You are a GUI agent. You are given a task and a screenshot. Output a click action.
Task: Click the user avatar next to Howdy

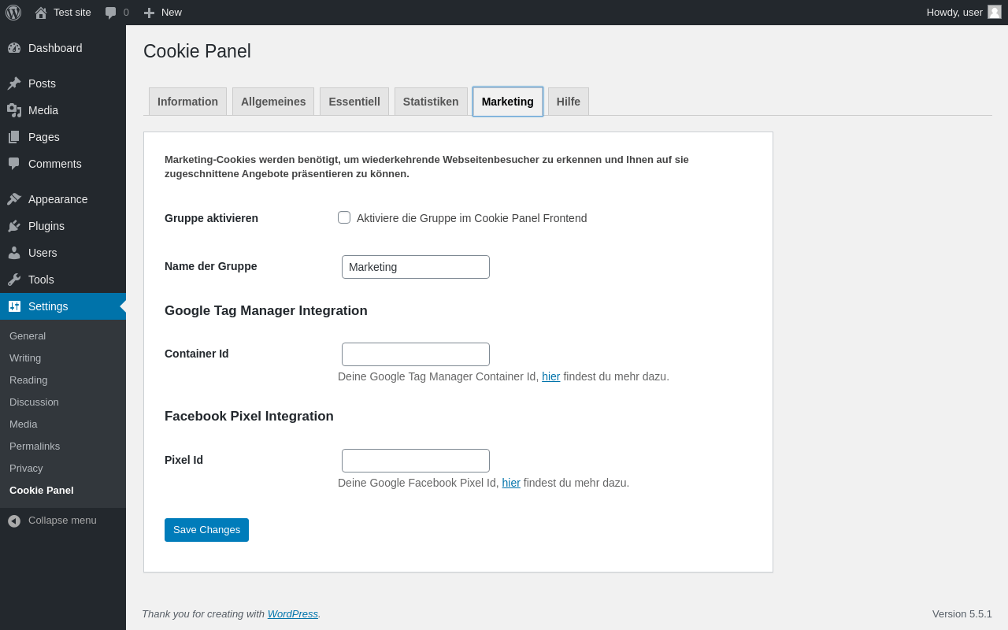pos(995,12)
